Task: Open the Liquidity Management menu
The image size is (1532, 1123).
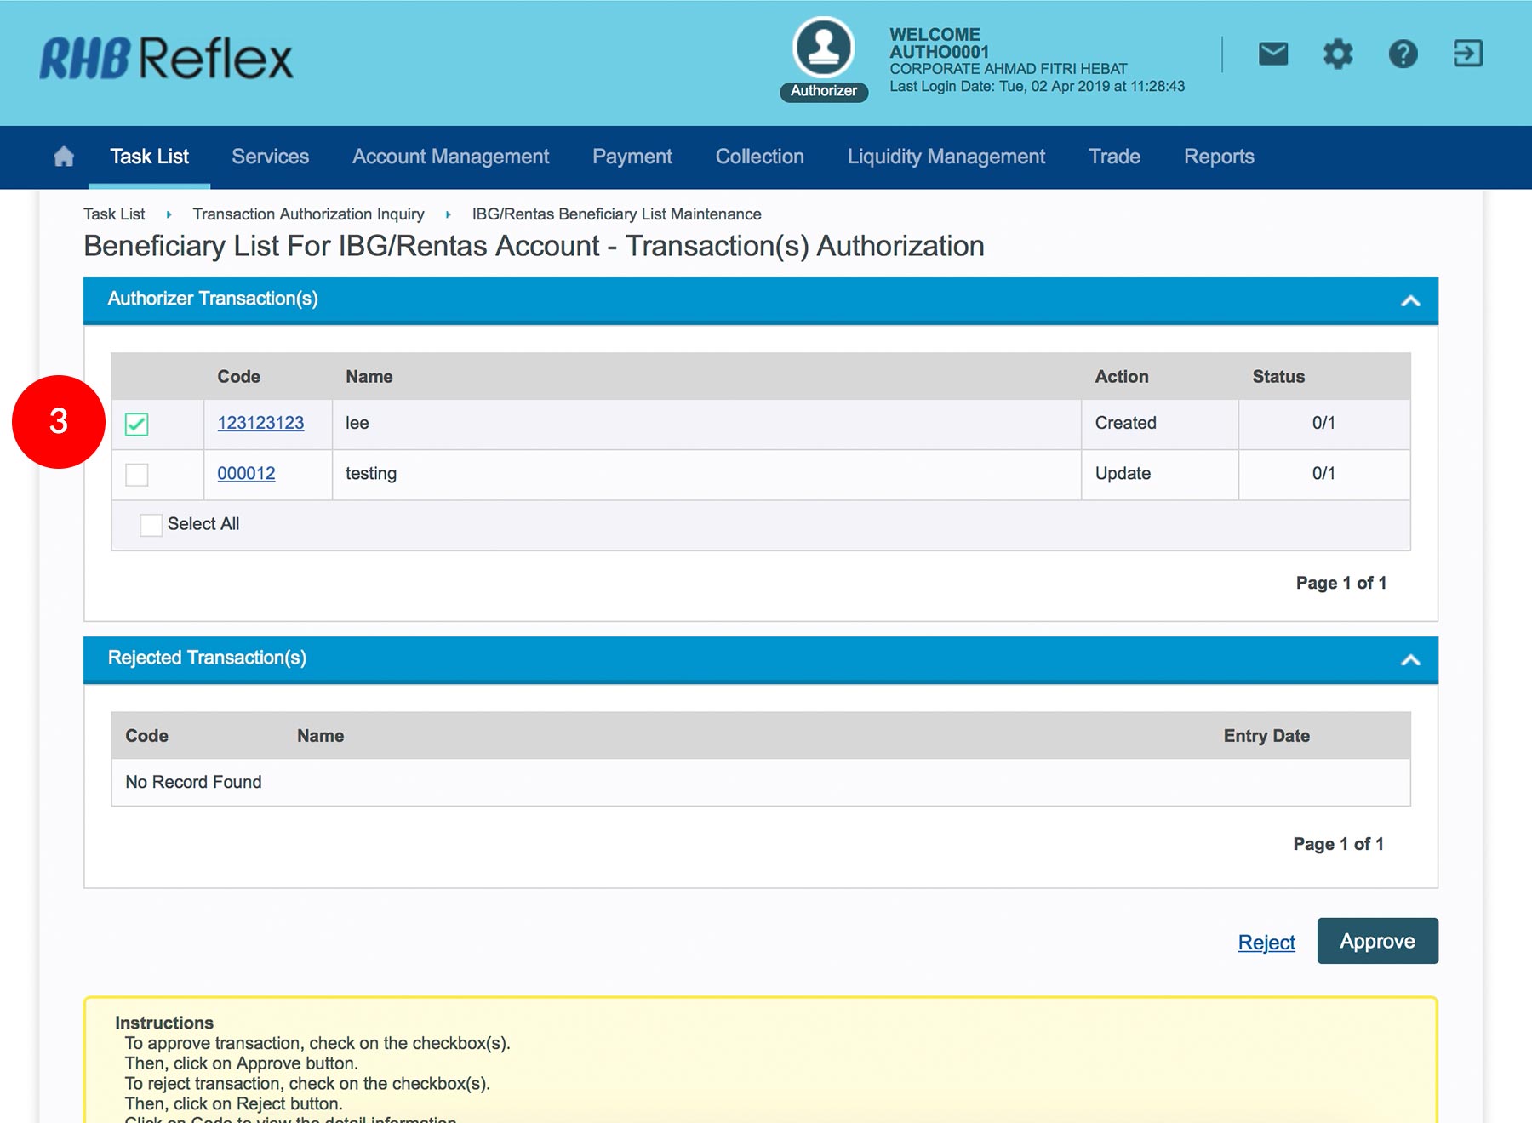Action: click(946, 157)
